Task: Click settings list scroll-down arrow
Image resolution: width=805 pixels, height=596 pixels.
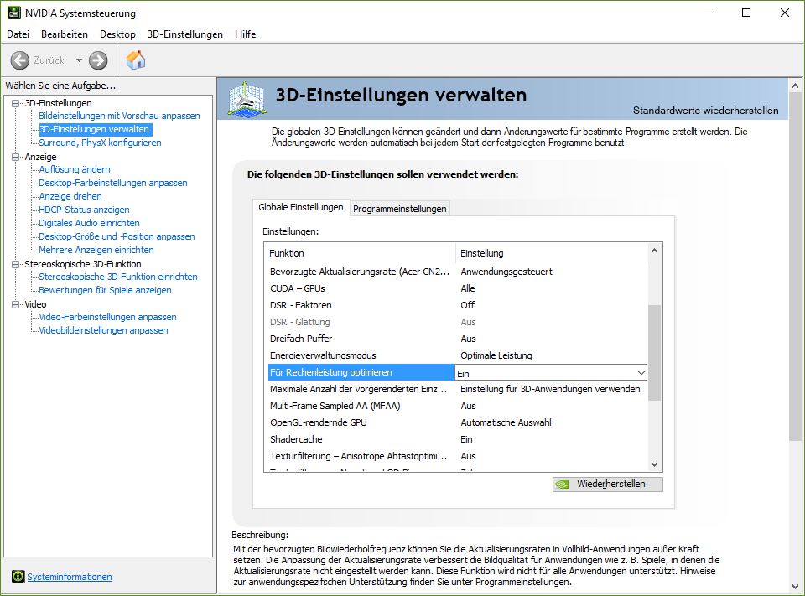Action: point(654,464)
